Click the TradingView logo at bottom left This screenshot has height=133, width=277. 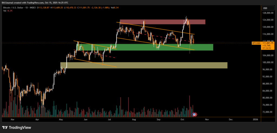coord(17,127)
